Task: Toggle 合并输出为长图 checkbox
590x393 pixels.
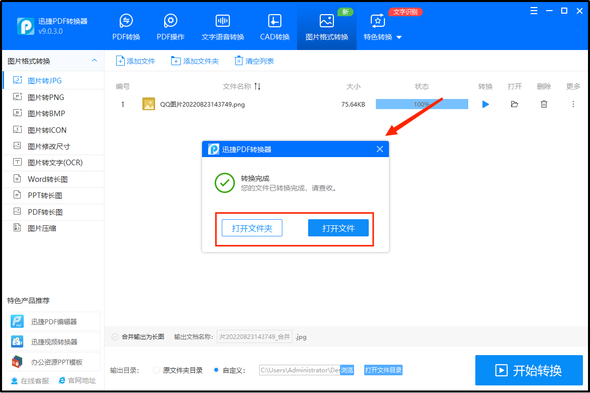Action: tap(115, 336)
